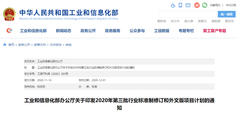Open the WeChat icon
The width and height of the screenshot is (240, 113).
(x=205, y=5)
